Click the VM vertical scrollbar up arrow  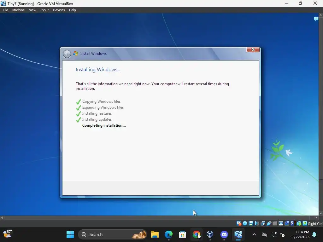point(321,15)
